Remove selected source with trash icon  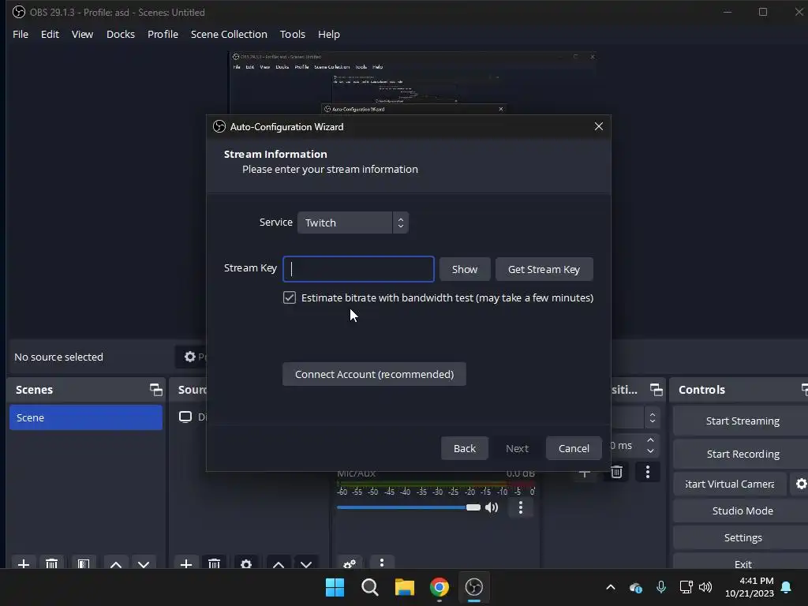[215, 563]
